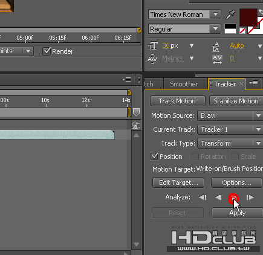Image resolution: width=263 pixels, height=255 pixels.
Task: Select the Tracker tab
Action: pyautogui.click(x=225, y=84)
